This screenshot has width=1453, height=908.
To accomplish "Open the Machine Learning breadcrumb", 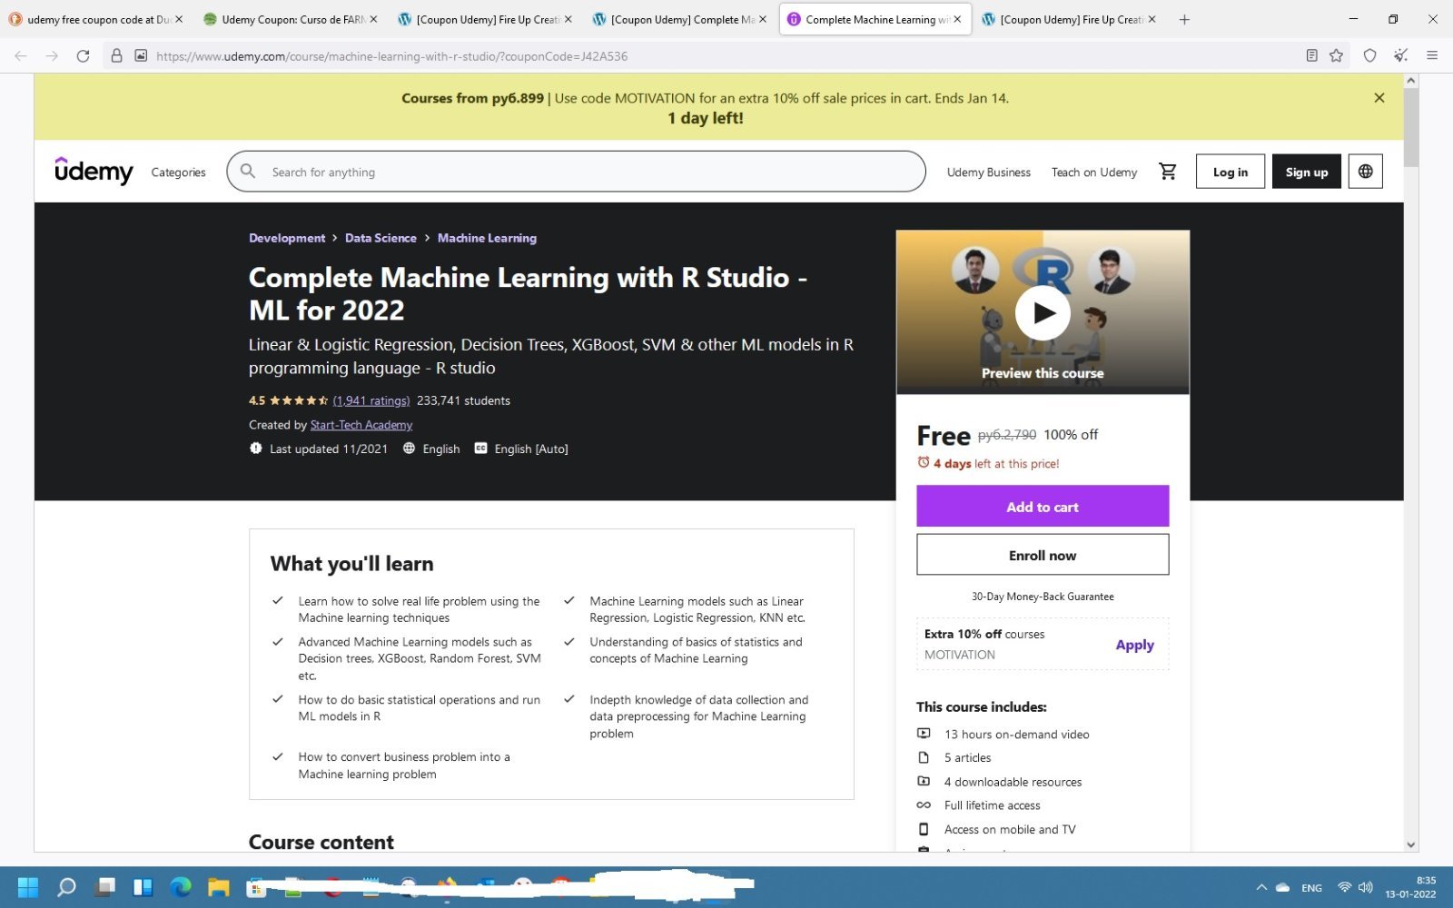I will click(x=487, y=238).
